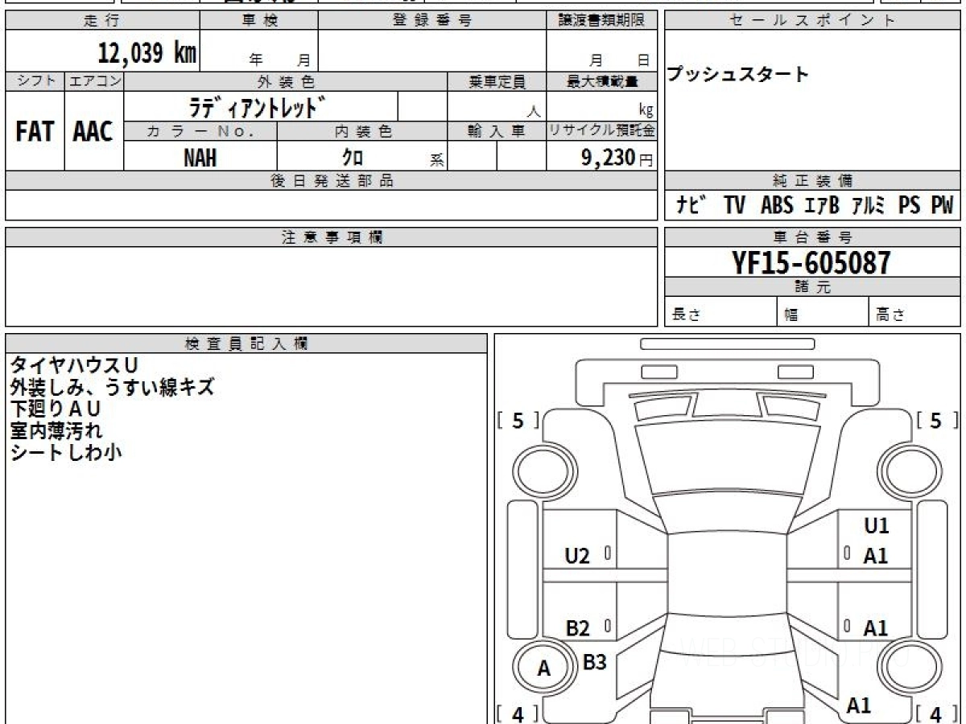Click the リサイクル預託金 header
Screen dimensions: 966x724
(602, 131)
